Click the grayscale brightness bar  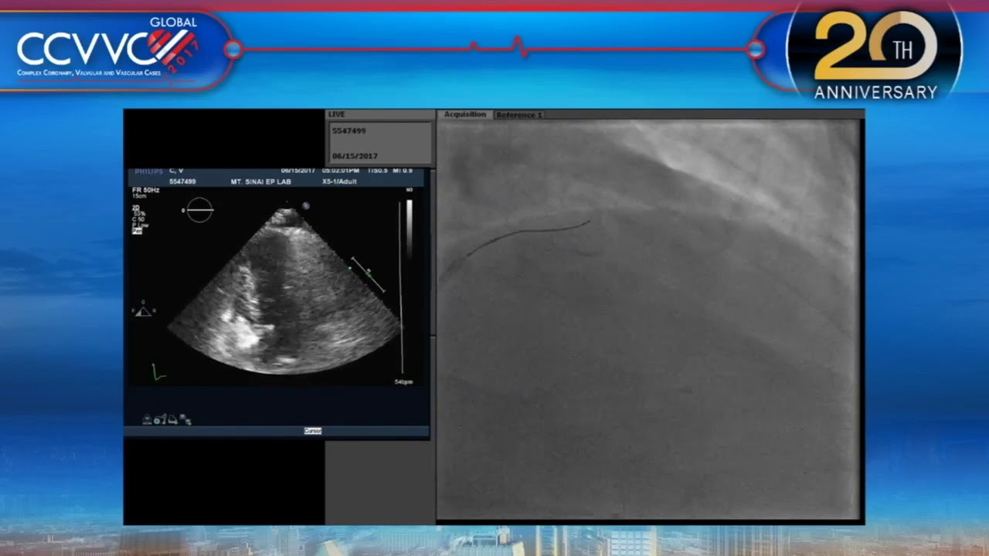click(410, 228)
